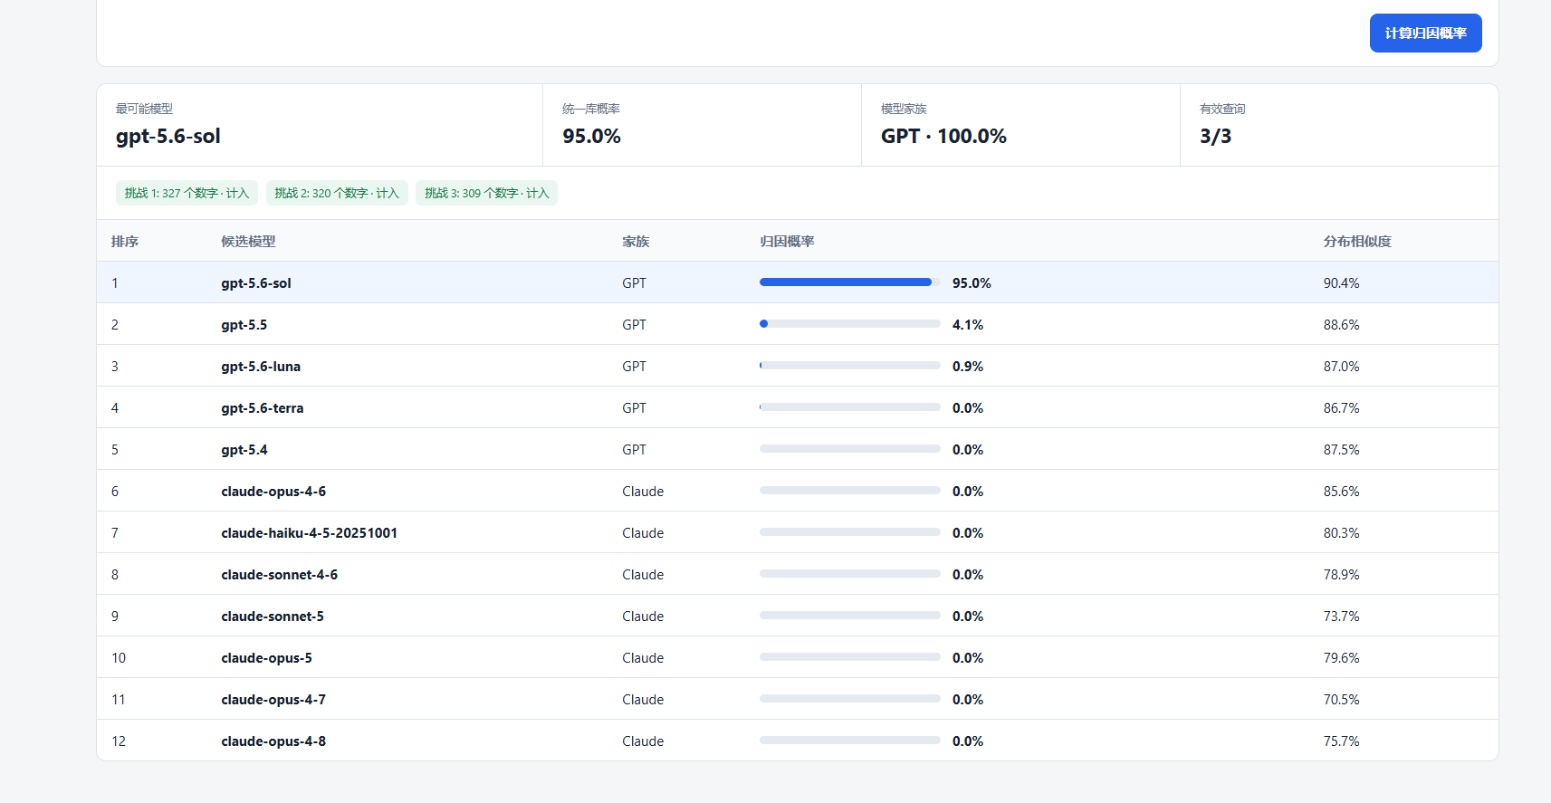Select the claude-opus-5 model name
1551x803 pixels.
point(267,658)
